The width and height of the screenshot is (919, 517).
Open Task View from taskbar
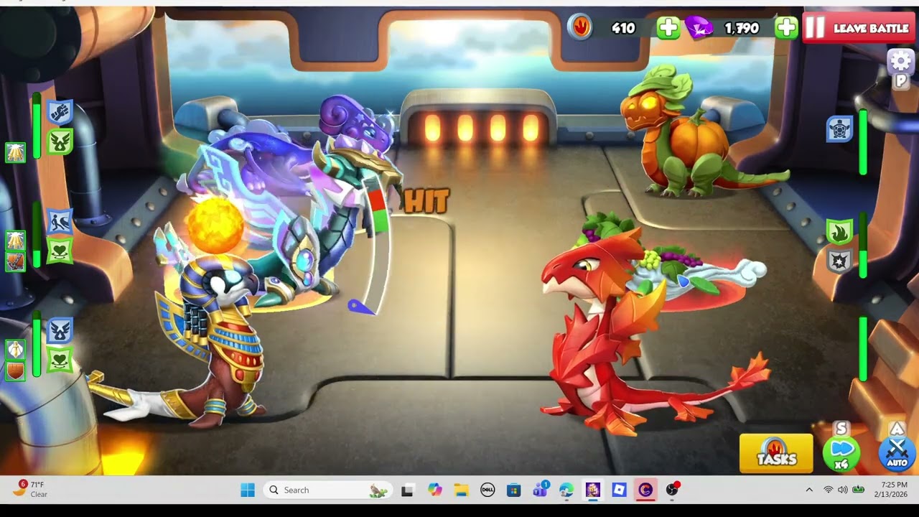click(x=407, y=490)
